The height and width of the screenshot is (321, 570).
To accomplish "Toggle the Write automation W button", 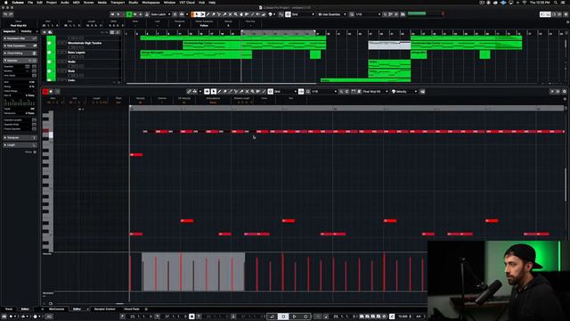I will point(134,14).
